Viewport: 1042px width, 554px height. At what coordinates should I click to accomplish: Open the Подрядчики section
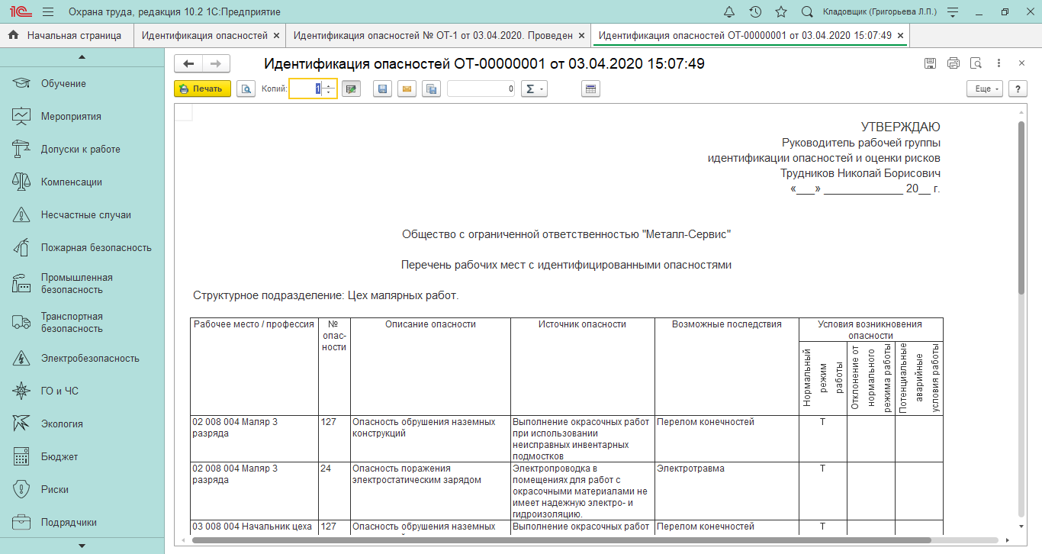82,523
